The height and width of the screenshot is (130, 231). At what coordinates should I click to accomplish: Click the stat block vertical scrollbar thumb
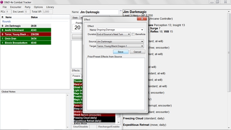tap(228, 53)
